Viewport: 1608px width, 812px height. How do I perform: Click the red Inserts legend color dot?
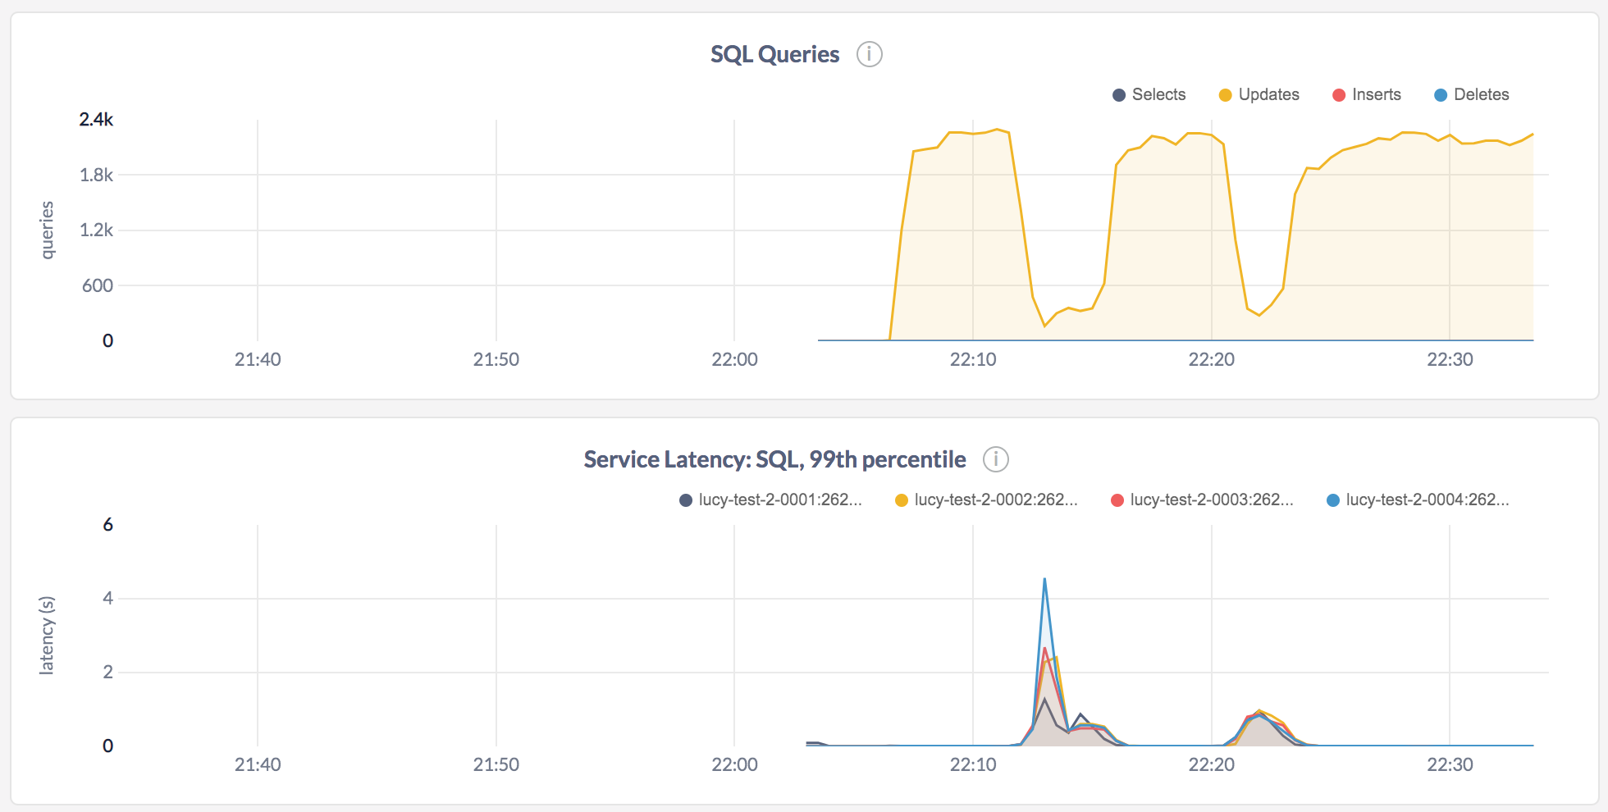[1339, 95]
